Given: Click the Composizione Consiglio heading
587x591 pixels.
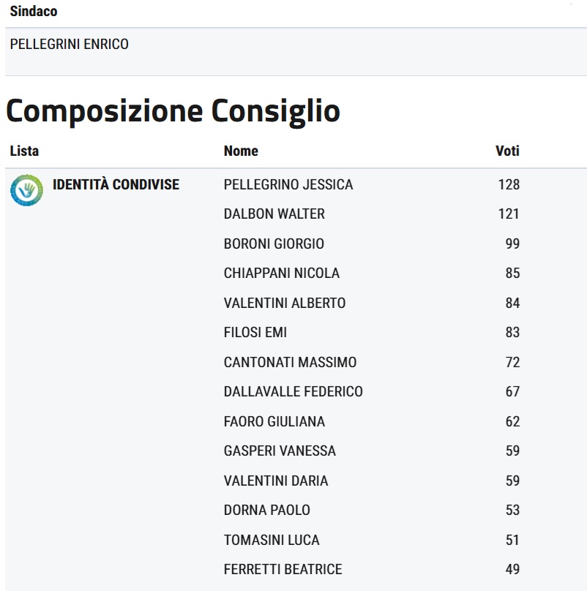Looking at the screenshot, I should [173, 111].
